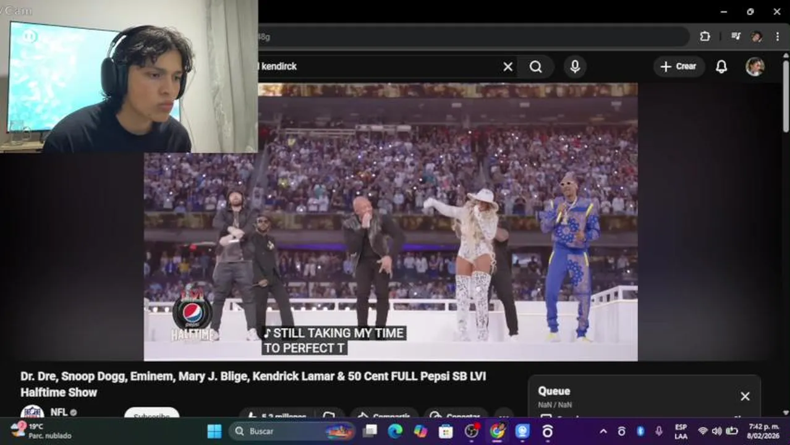Image resolution: width=790 pixels, height=445 pixels.
Task: Click the YouTube search magnifier button
Action: coord(536,67)
